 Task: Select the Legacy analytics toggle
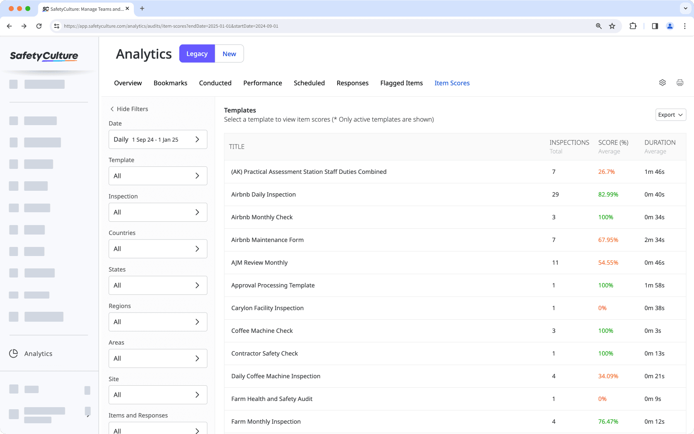click(x=197, y=54)
